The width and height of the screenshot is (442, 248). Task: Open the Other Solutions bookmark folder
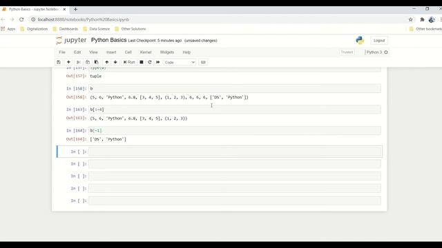tap(131, 29)
